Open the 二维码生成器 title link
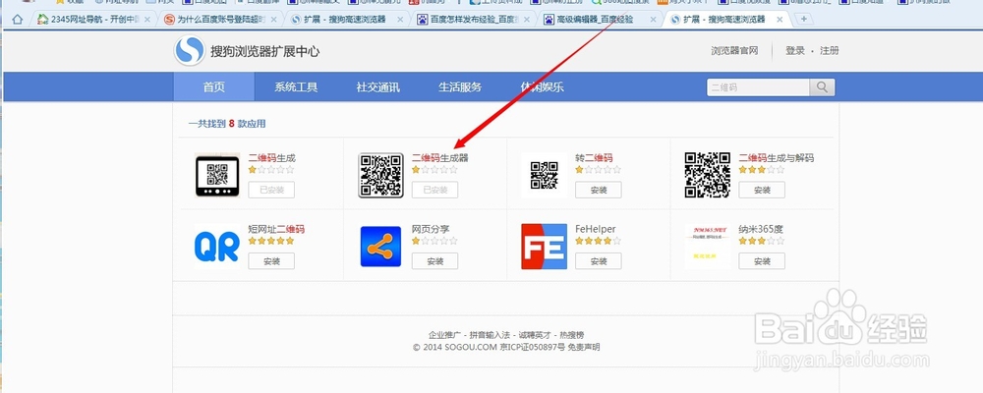983x393 pixels. [x=440, y=158]
